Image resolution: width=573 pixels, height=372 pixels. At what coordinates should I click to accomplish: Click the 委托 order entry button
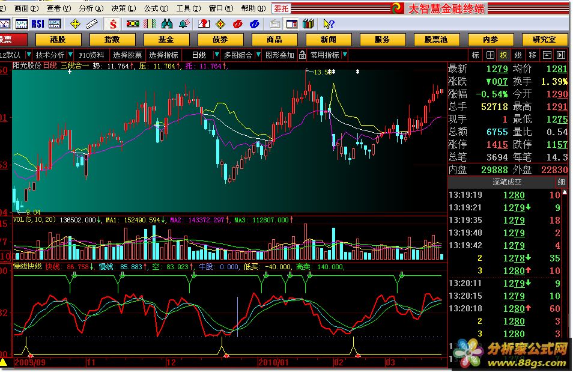(281, 8)
